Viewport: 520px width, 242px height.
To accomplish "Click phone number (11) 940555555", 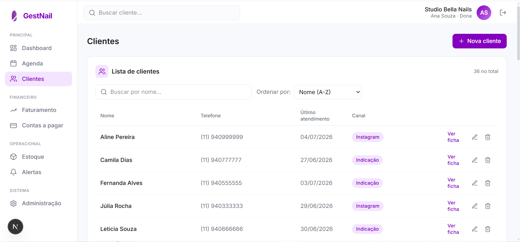I will (x=221, y=183).
